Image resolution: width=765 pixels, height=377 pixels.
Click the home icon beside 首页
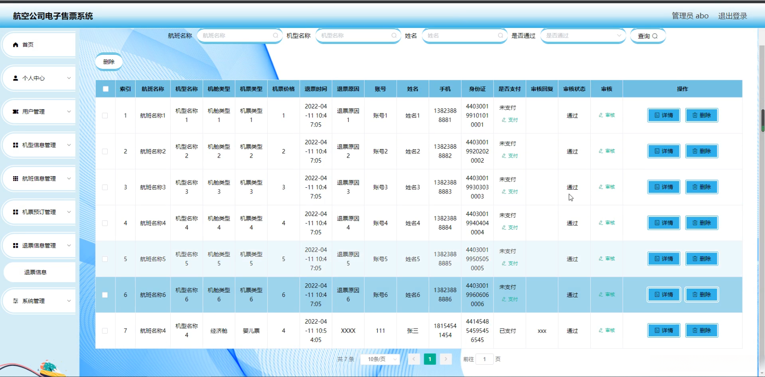16,45
